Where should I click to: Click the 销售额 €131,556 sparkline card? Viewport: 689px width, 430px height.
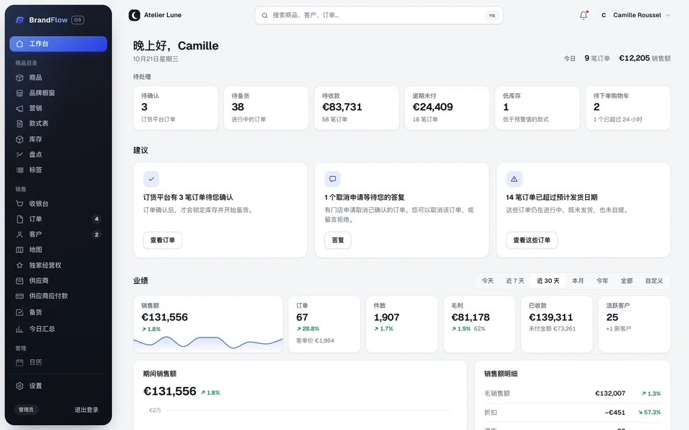(208, 324)
